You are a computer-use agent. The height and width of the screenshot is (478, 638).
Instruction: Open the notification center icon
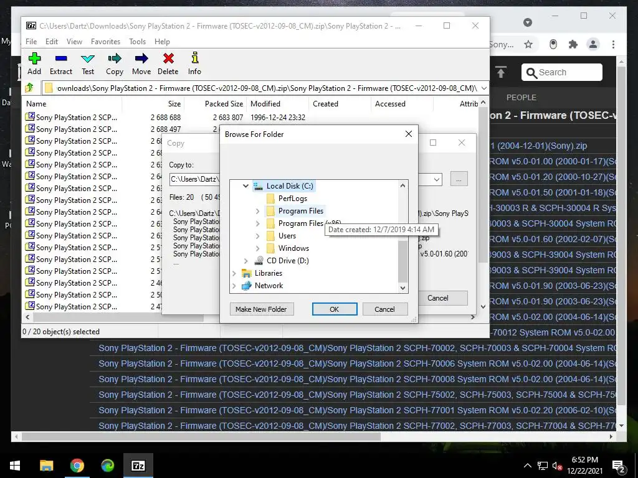(618, 466)
